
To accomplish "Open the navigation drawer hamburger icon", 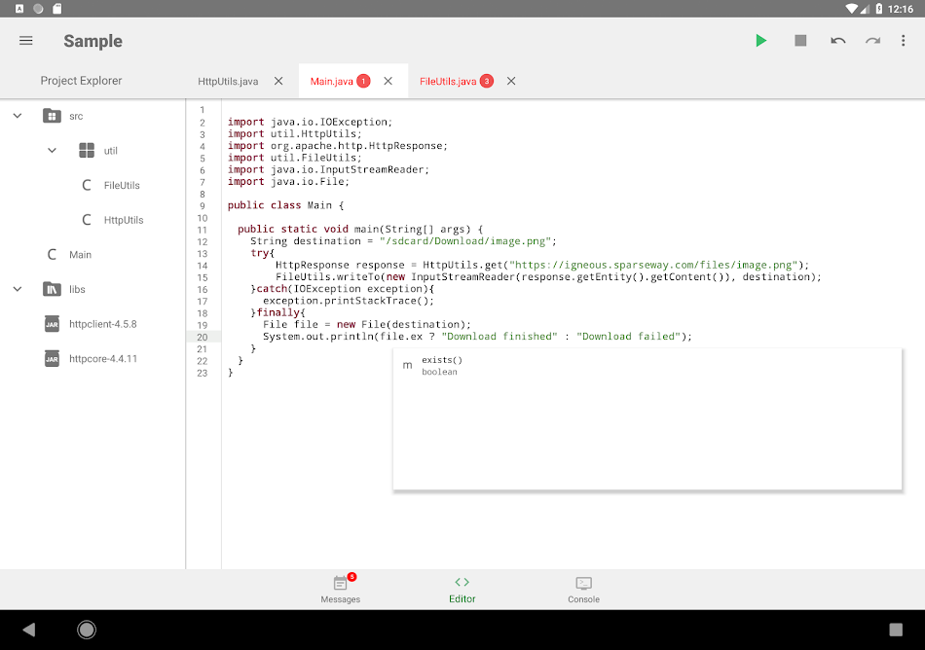I will (x=25, y=41).
